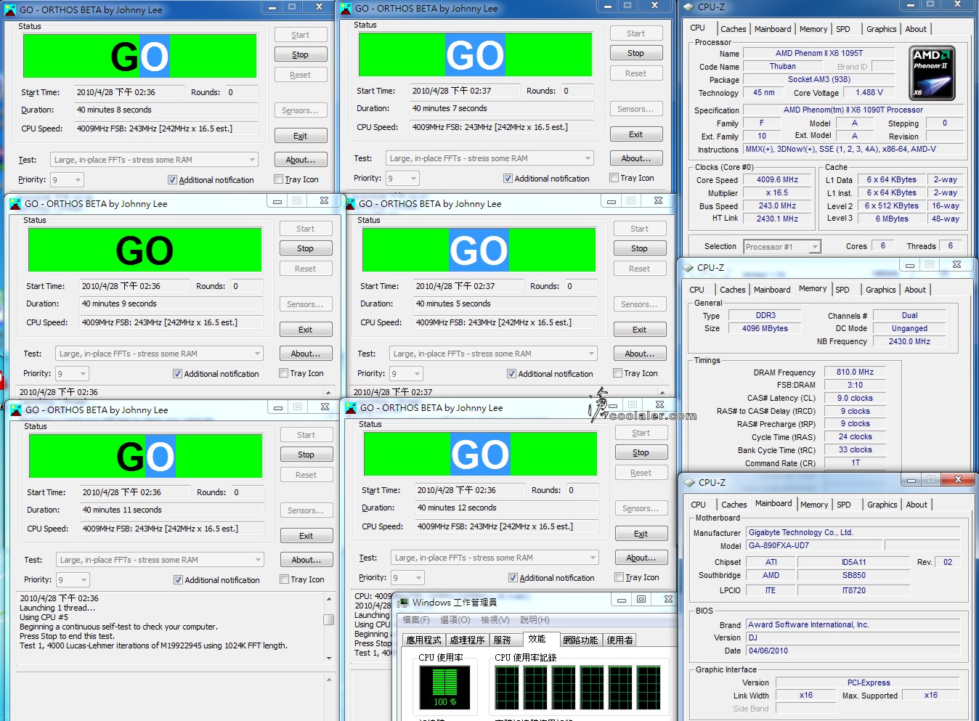Open Priority dropdown in 40 minutes 12 seconds window
This screenshot has height=721, width=979.
[407, 577]
